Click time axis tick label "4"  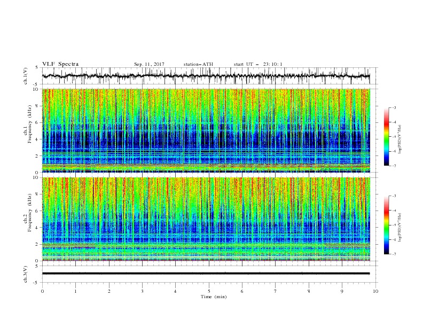175,291
